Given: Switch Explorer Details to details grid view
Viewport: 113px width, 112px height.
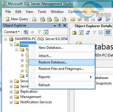Looking at the screenshot, I should (x=108, y=32).
